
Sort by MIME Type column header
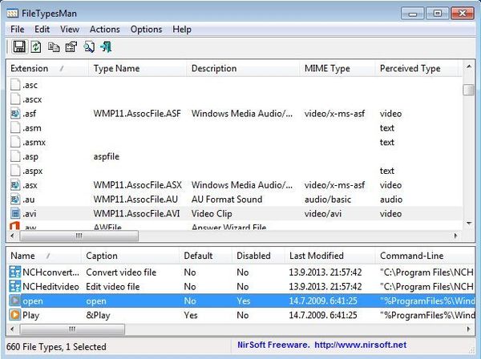coord(327,69)
